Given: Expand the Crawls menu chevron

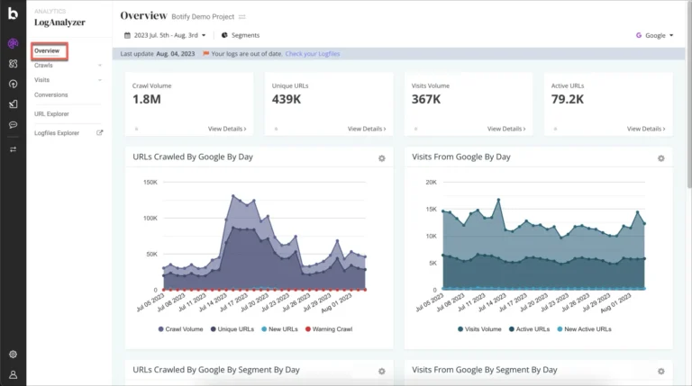Looking at the screenshot, I should [x=100, y=65].
